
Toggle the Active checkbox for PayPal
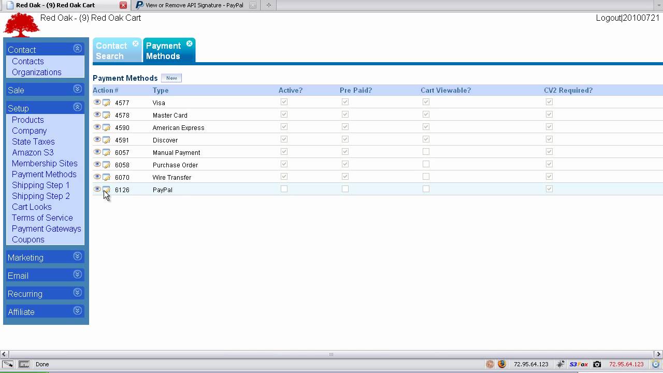284,189
